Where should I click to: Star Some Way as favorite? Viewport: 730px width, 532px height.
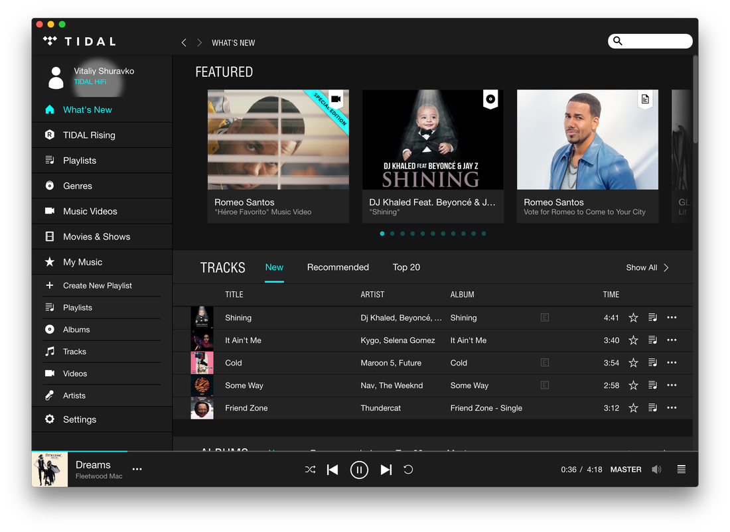pos(633,385)
